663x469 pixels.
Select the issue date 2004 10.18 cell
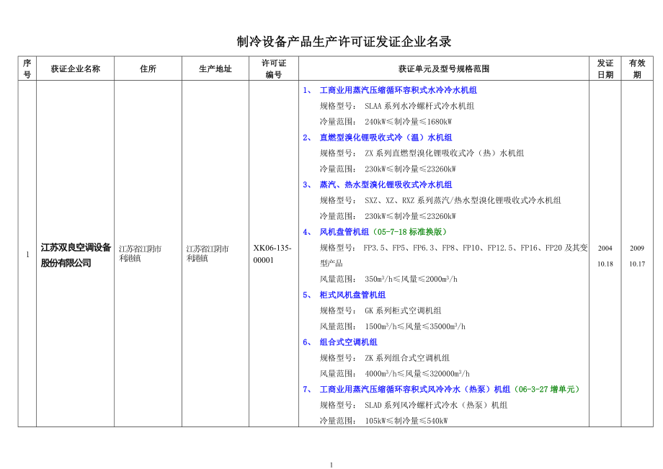tap(605, 256)
